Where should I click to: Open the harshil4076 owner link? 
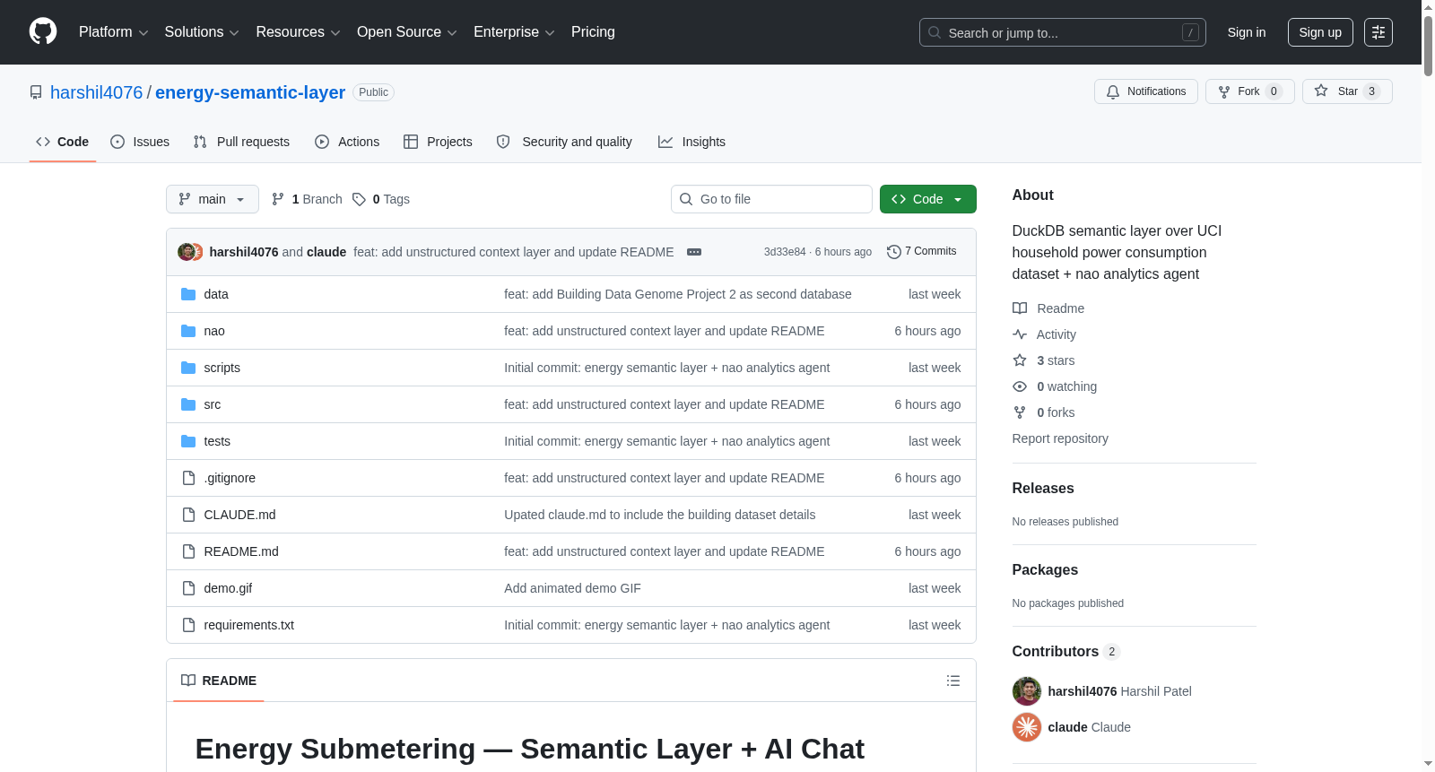[96, 92]
